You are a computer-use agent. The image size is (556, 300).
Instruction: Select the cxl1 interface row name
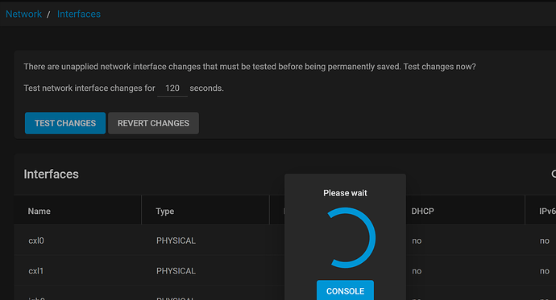35,271
